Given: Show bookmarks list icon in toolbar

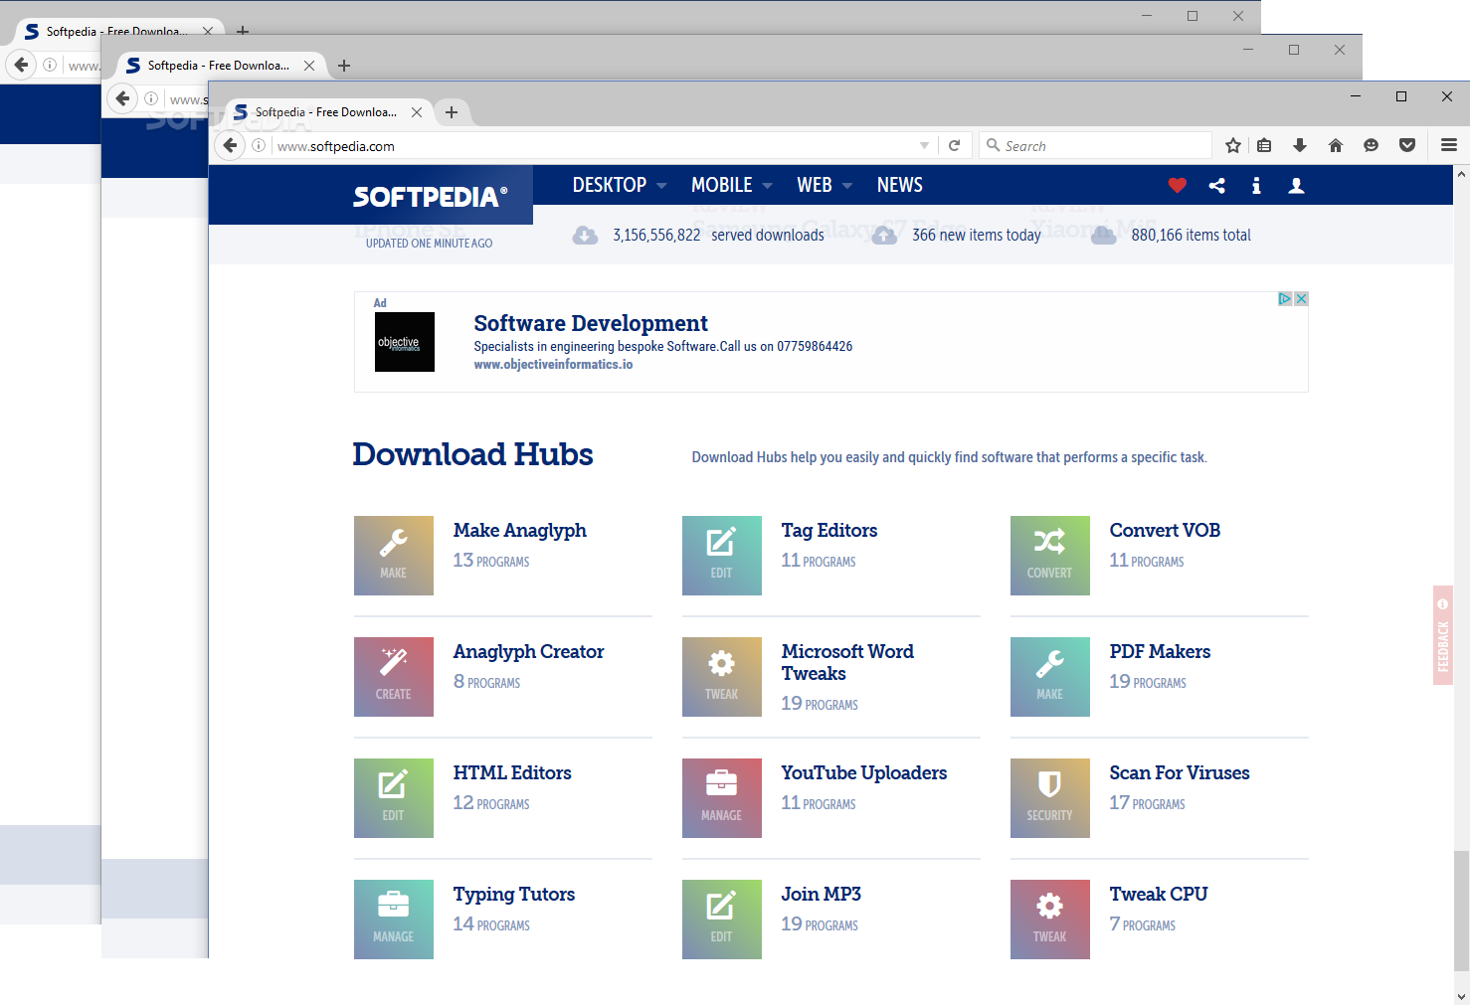Looking at the screenshot, I should (1264, 146).
